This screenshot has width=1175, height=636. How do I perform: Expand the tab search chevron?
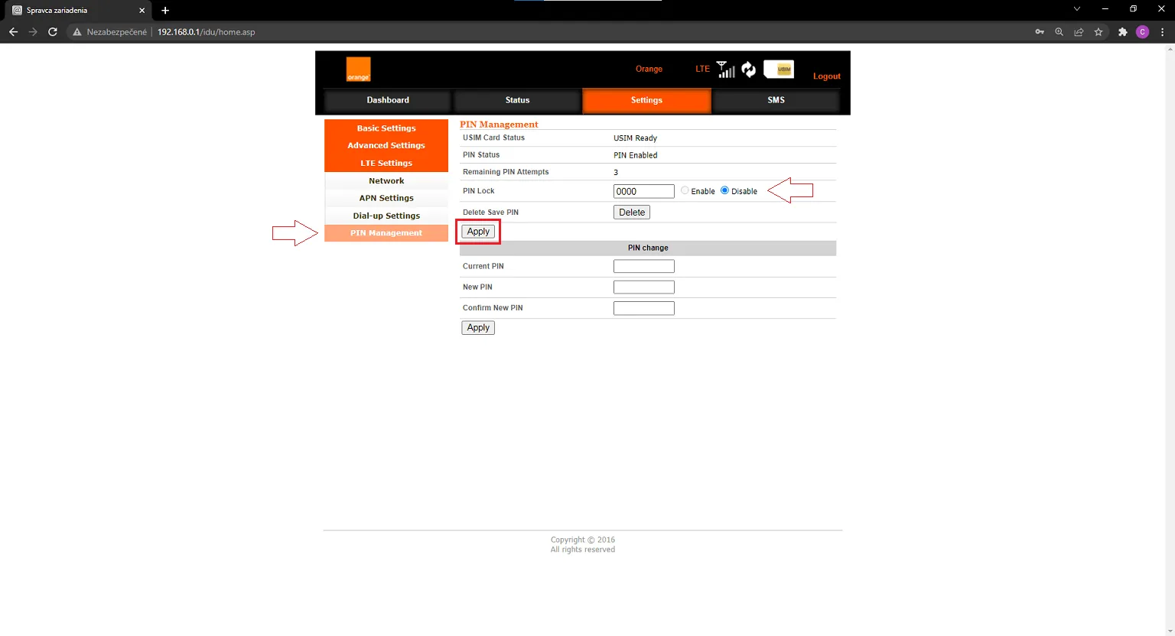click(1076, 9)
